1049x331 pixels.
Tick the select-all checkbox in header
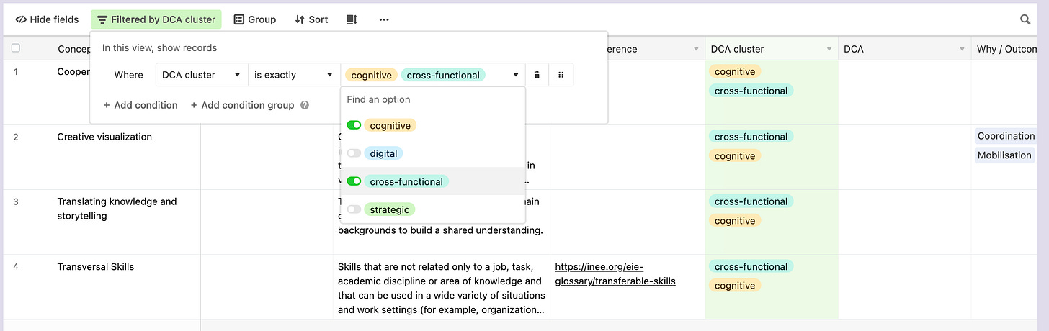pos(16,48)
